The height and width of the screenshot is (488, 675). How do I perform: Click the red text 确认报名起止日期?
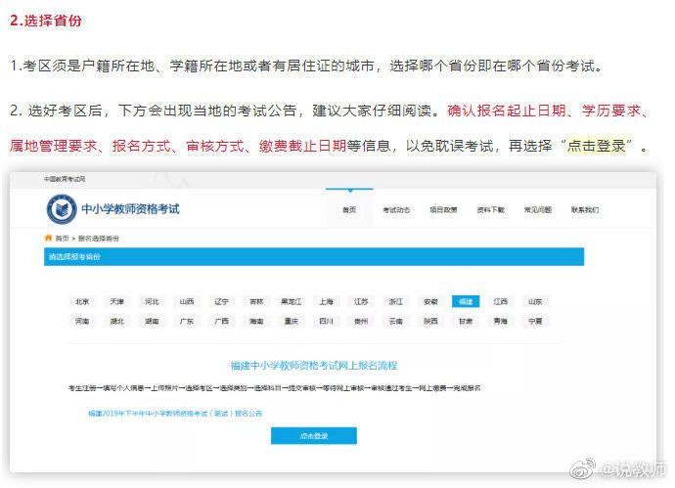507,111
